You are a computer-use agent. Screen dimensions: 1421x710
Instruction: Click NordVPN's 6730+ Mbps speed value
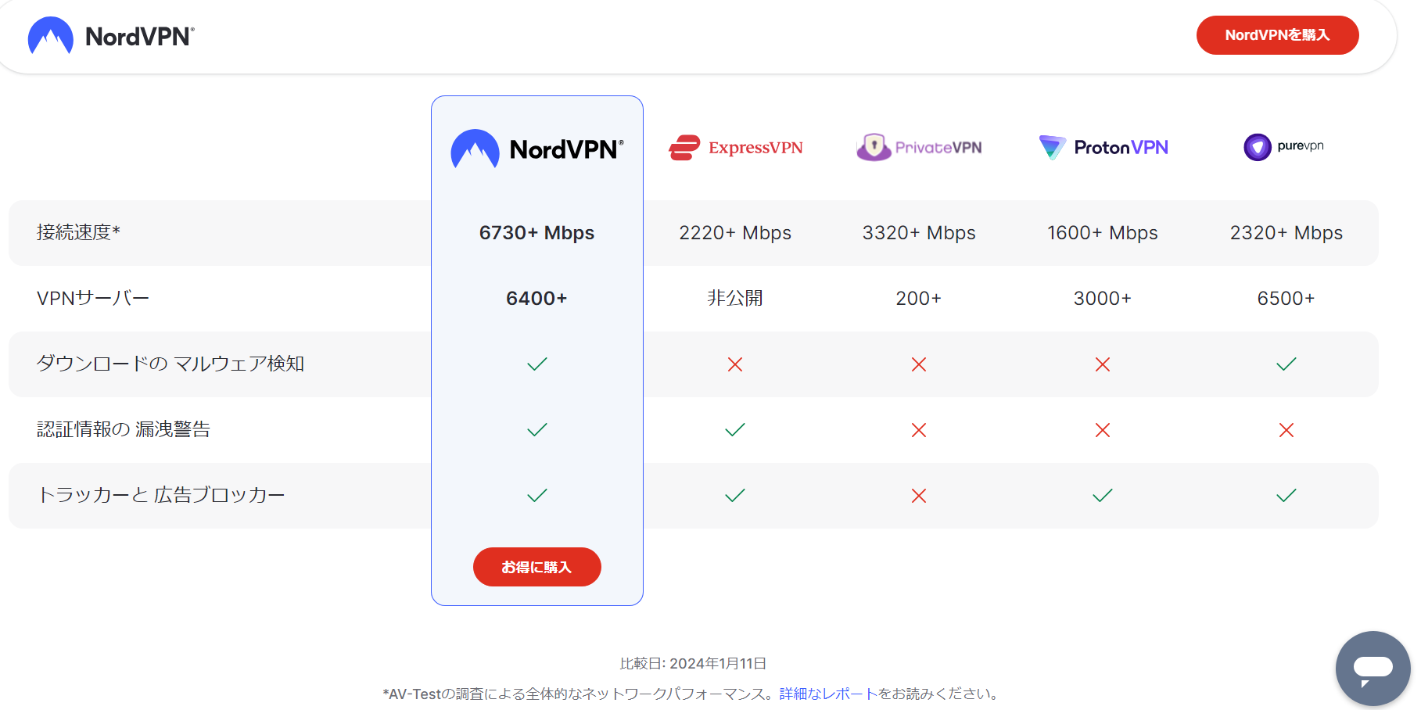point(536,233)
